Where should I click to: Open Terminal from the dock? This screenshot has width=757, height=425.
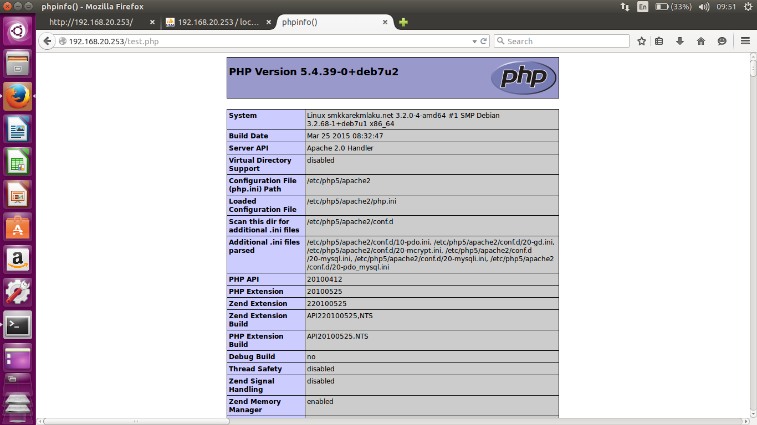tap(18, 325)
